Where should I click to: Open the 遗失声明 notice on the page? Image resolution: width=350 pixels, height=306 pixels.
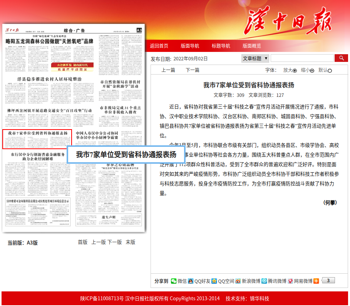pyautogui.click(x=109, y=217)
